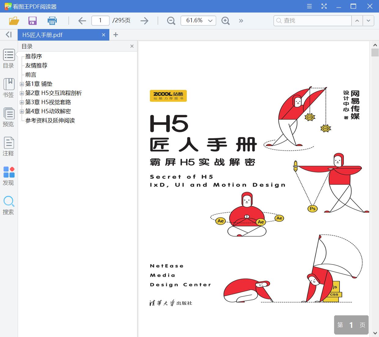379x337 pixels.
Task: Find next match down arrow
Action: tap(368, 20)
